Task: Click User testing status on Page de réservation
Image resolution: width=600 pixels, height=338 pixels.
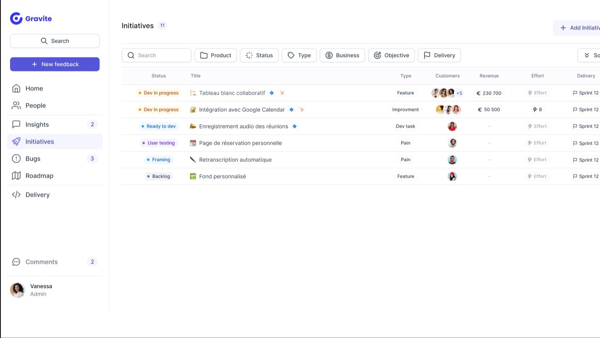Action: pos(159,143)
